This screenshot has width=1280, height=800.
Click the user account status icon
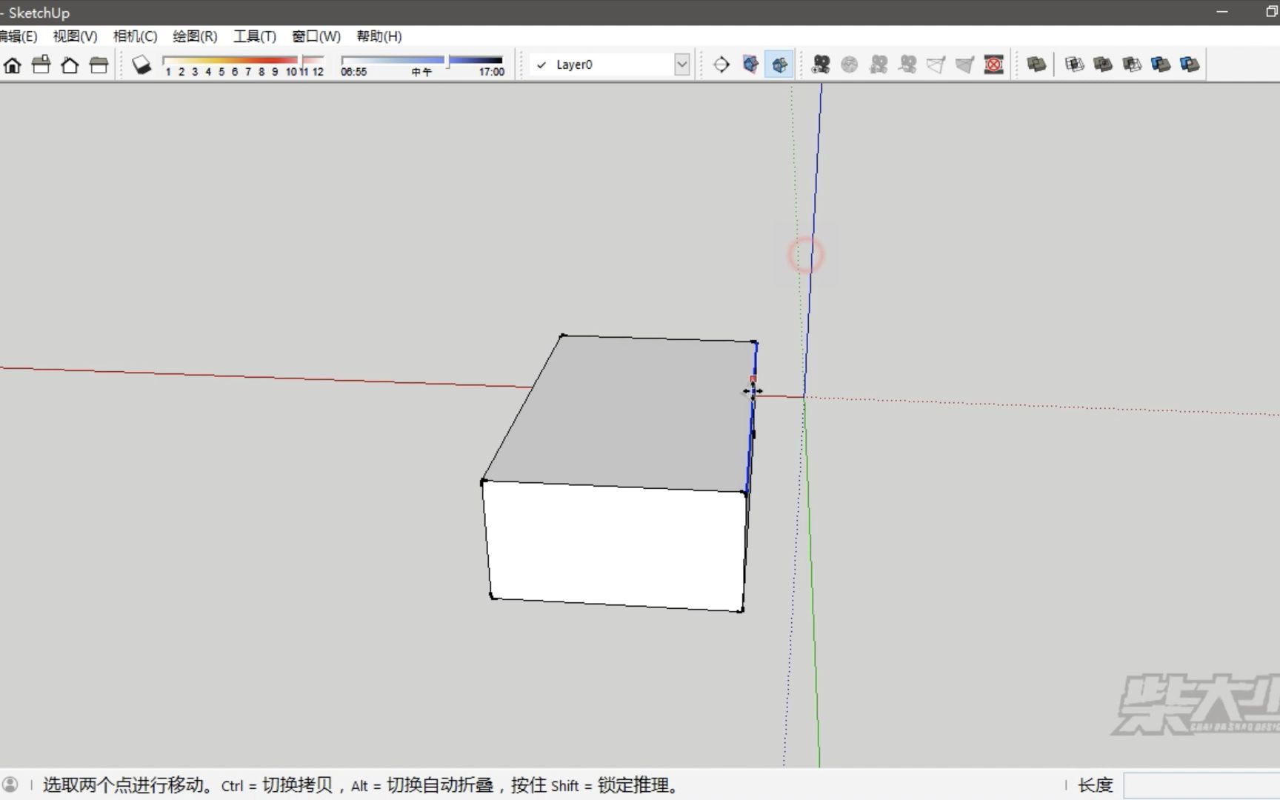point(11,784)
